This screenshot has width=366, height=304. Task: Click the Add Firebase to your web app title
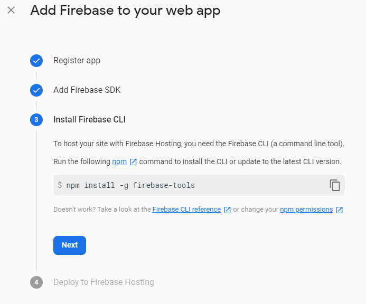[x=125, y=11]
